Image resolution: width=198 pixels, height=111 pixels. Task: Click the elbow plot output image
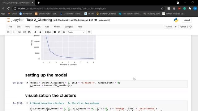[x=63, y=50]
